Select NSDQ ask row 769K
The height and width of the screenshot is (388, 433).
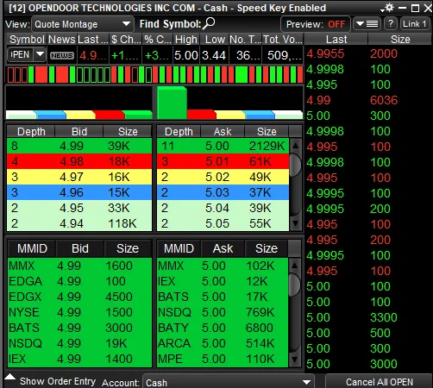pyautogui.click(x=223, y=312)
